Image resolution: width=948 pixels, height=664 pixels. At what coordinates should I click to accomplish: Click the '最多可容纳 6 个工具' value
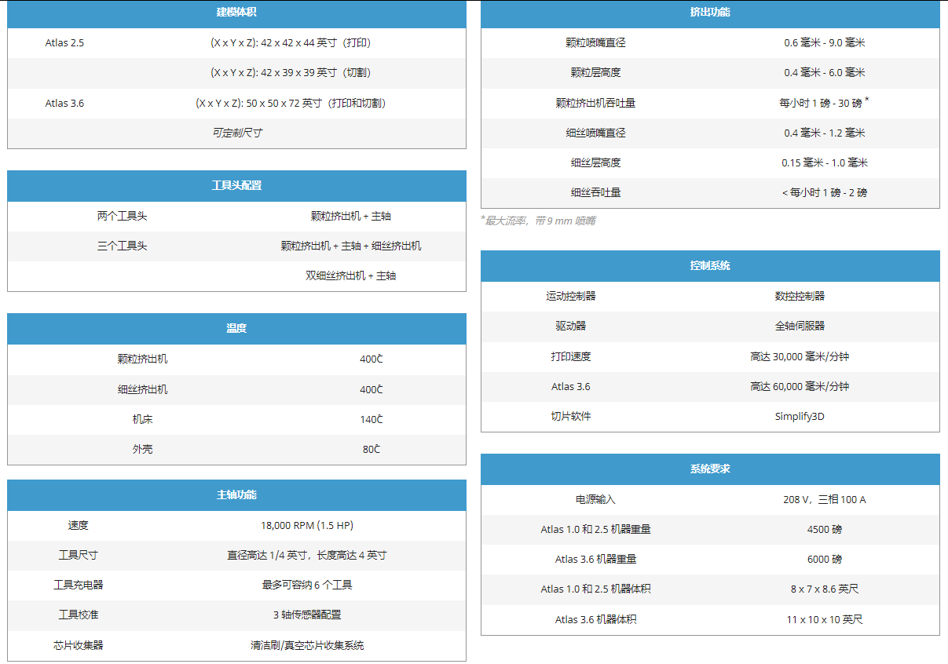click(x=307, y=585)
